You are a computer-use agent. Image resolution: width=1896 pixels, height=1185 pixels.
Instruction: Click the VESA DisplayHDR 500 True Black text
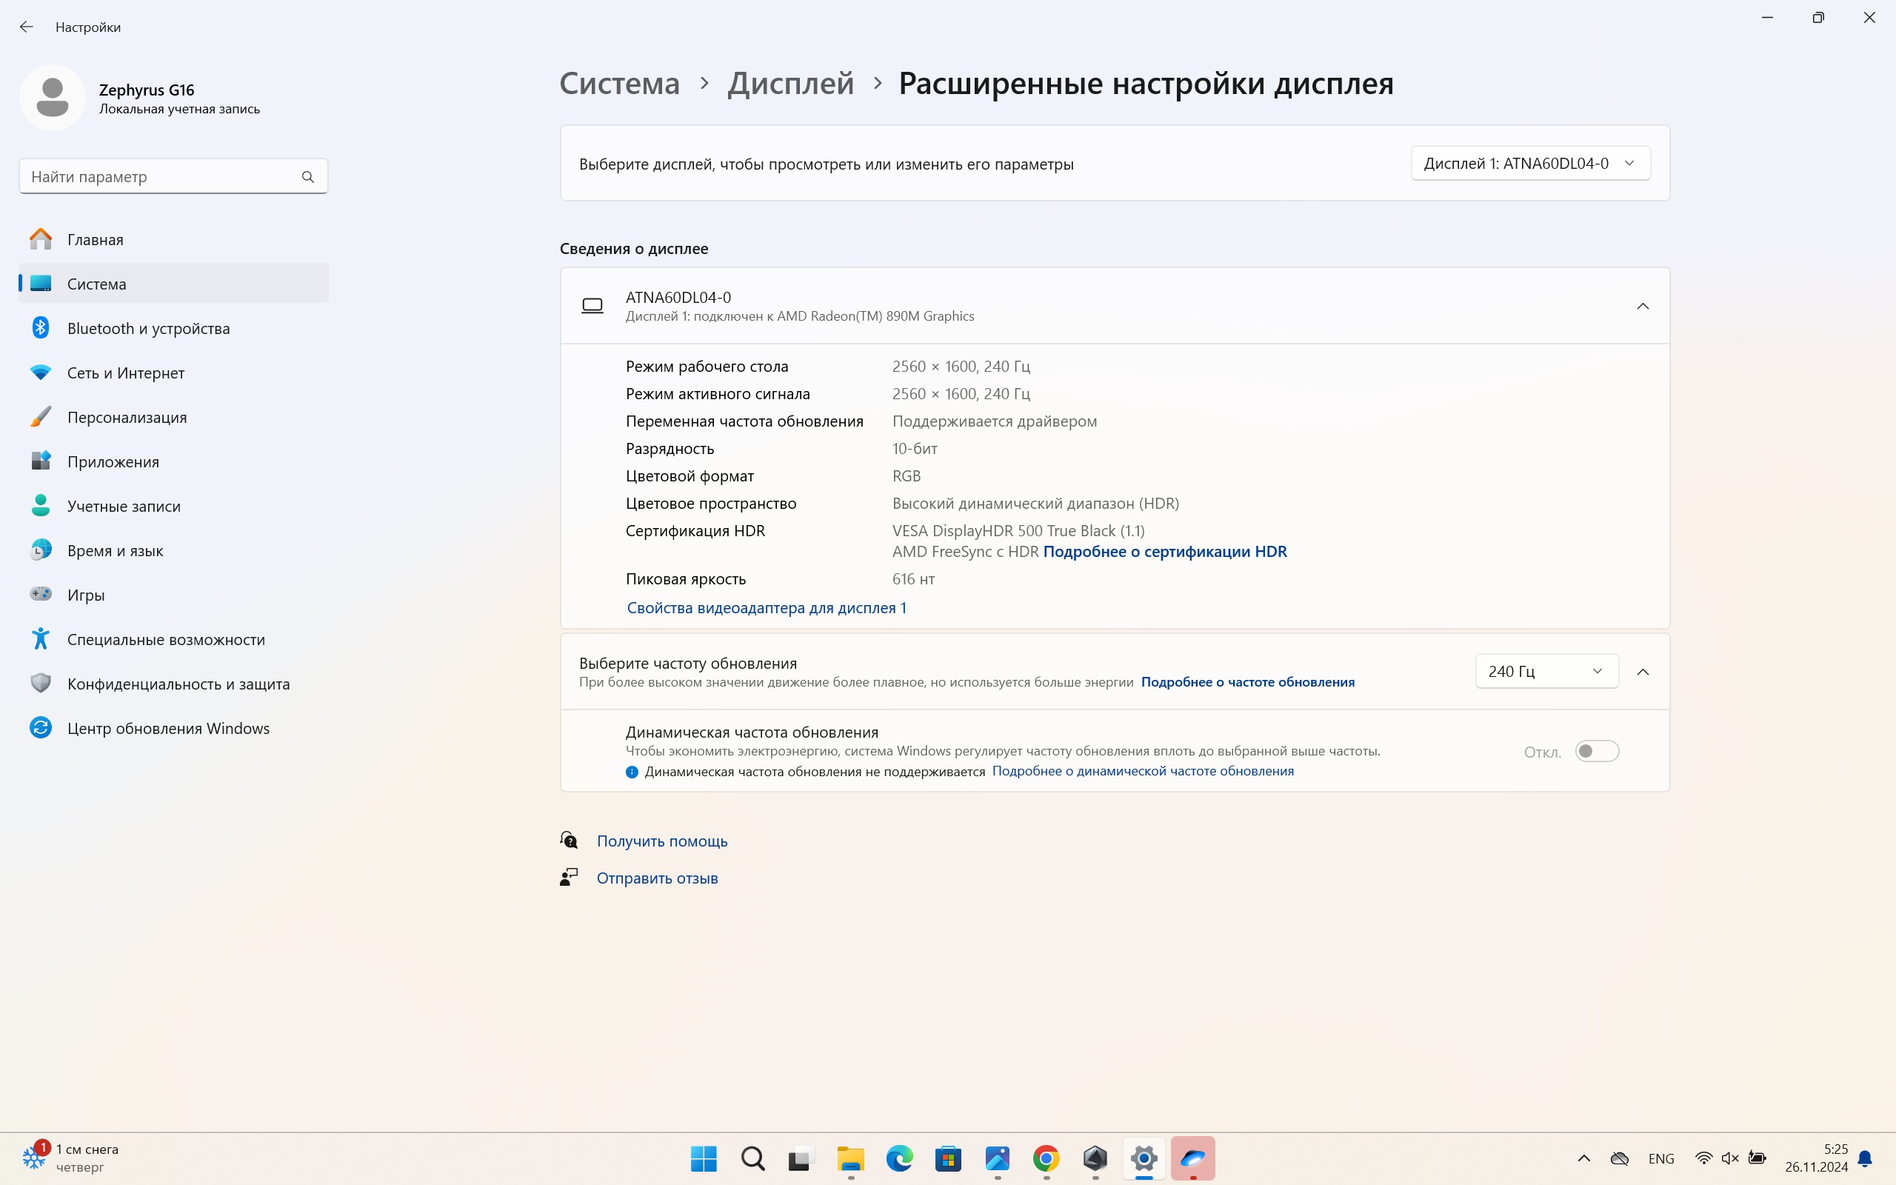(x=1018, y=531)
